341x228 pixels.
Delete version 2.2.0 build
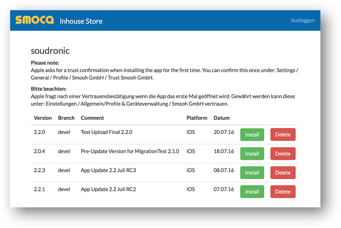pyautogui.click(x=283, y=135)
